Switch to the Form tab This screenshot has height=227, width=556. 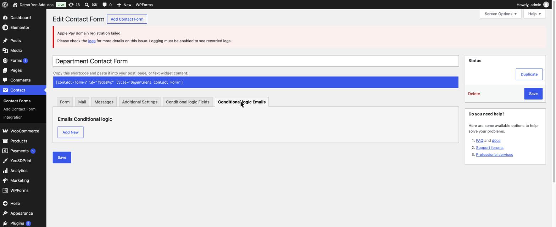(x=65, y=102)
